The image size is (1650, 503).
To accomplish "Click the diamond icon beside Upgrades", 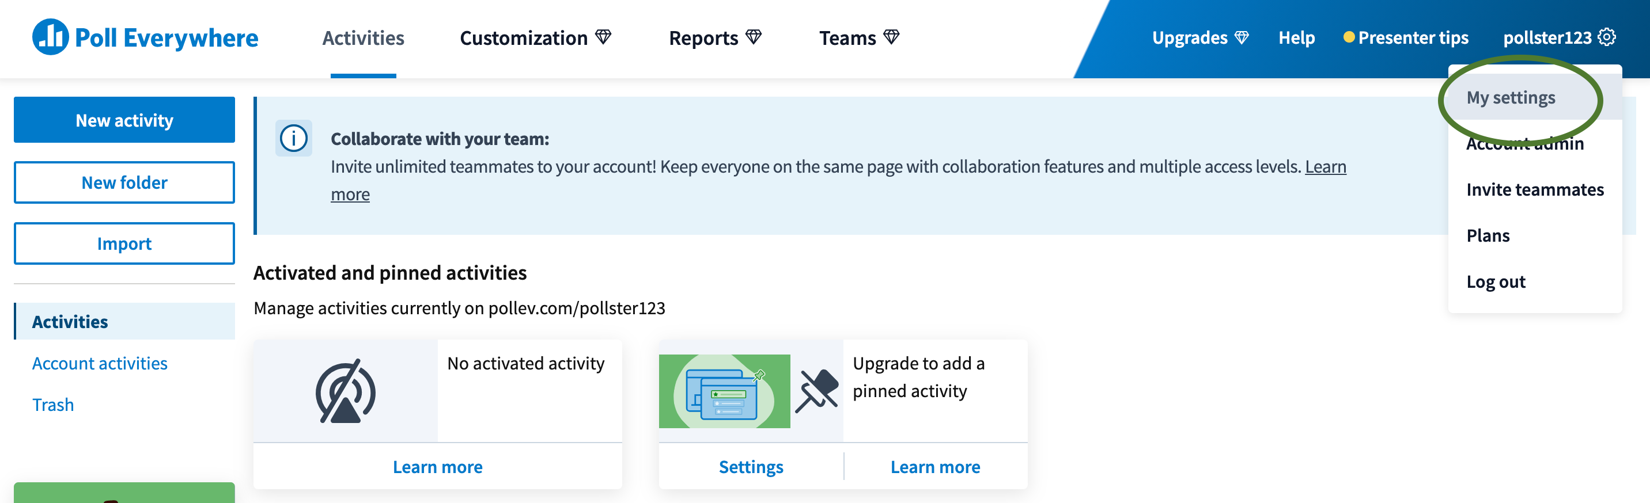I will click(1242, 38).
